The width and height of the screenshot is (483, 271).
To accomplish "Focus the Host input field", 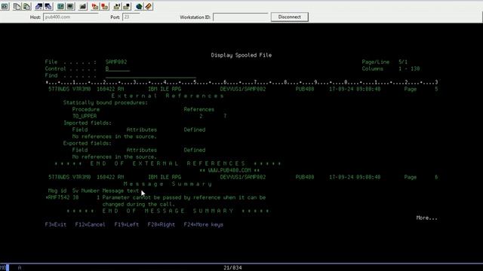I will click(71, 17).
